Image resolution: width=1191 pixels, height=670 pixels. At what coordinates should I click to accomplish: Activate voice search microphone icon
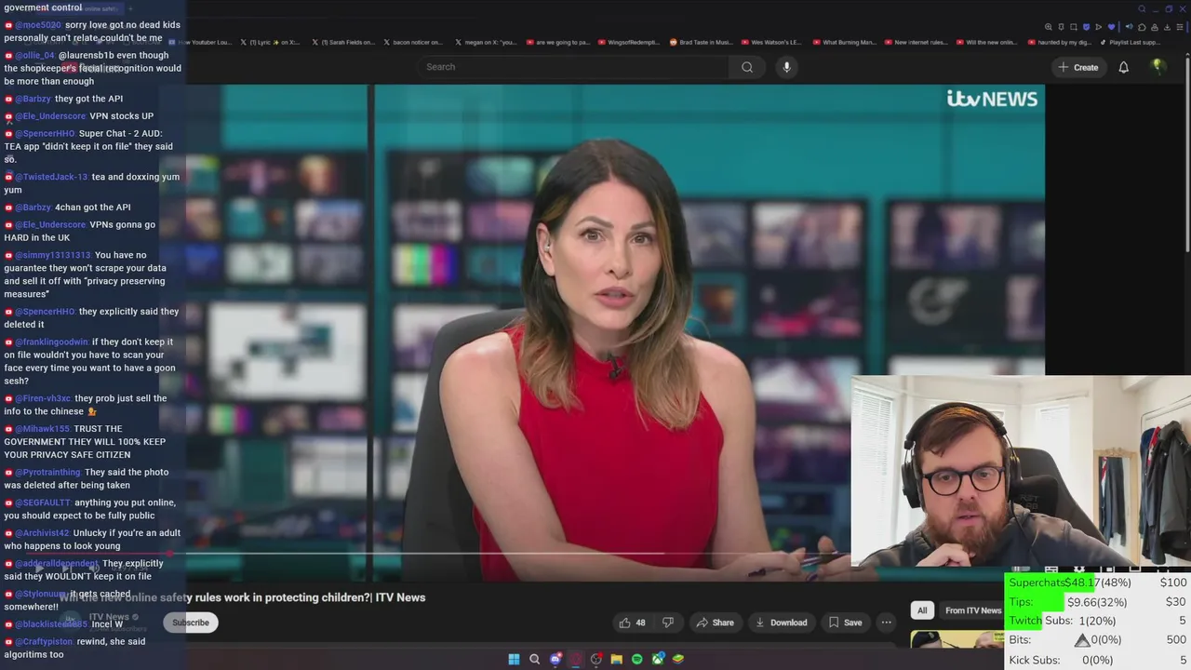(786, 67)
